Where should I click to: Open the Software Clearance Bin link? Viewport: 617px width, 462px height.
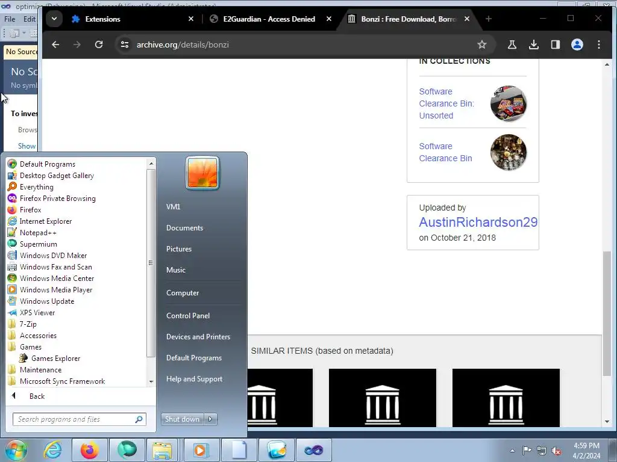coord(445,152)
